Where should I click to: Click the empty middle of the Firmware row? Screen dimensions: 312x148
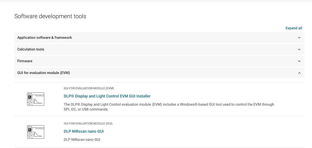coord(159,61)
